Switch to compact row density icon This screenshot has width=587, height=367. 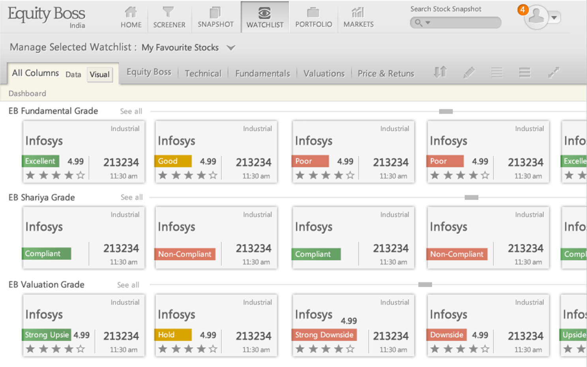coord(497,73)
